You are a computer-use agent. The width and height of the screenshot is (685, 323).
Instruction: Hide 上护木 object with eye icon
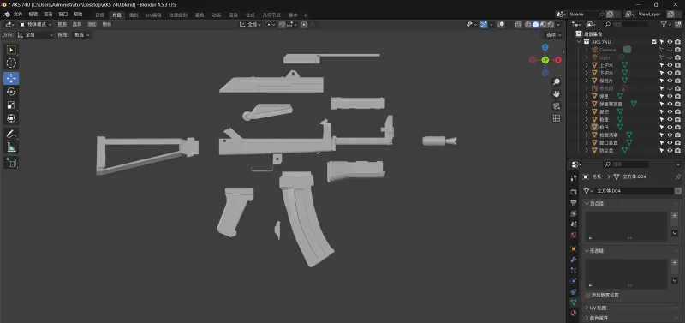tap(670, 65)
